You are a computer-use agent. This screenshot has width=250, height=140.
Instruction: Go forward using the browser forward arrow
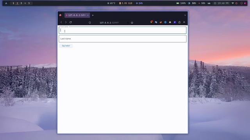[x=66, y=23]
